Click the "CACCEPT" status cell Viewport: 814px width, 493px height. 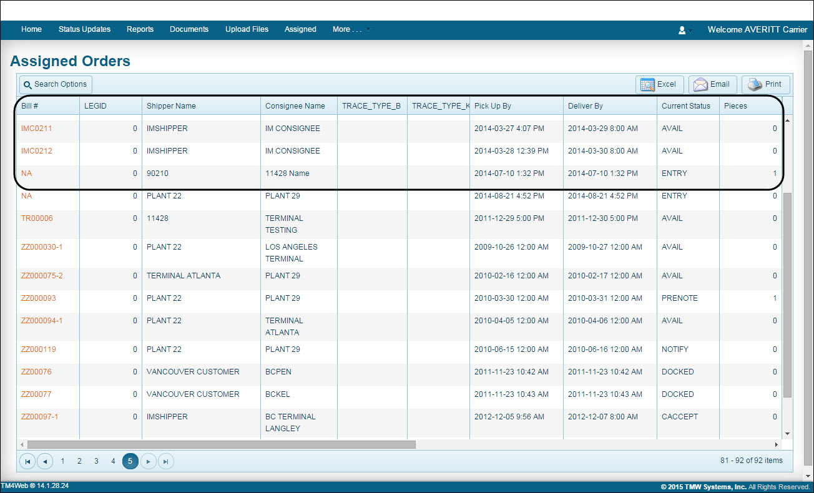[689, 422]
